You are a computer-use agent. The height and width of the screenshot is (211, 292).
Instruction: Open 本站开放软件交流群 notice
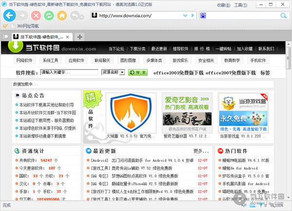click(48, 113)
